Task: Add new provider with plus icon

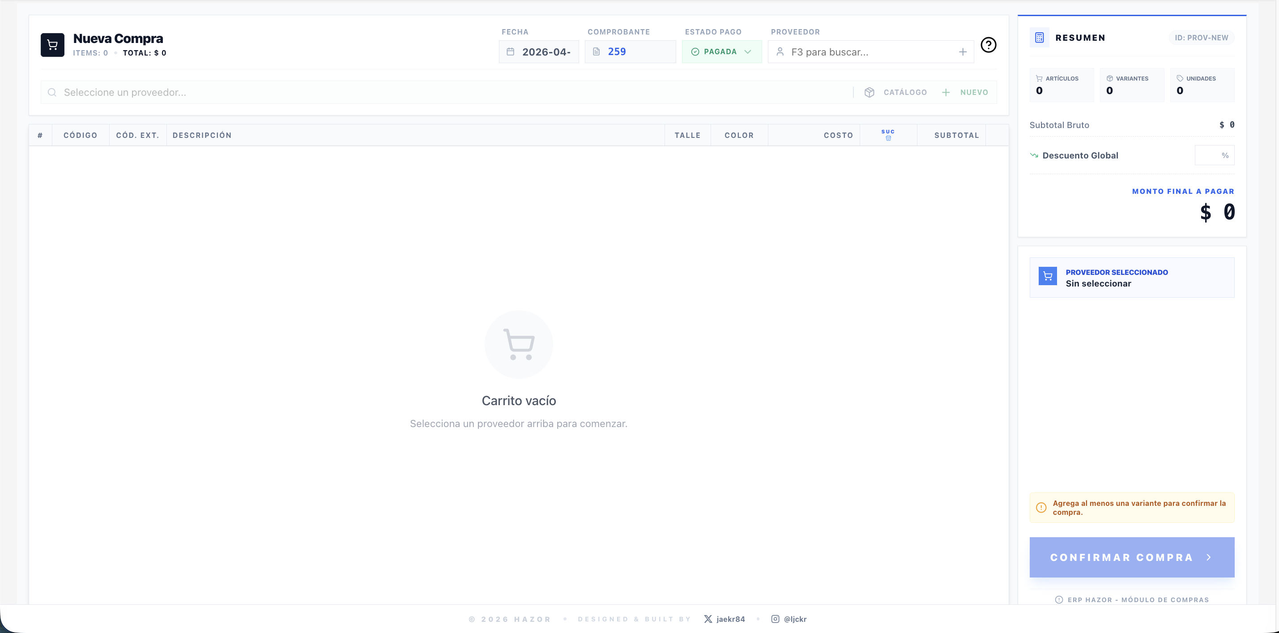Action: click(x=963, y=51)
